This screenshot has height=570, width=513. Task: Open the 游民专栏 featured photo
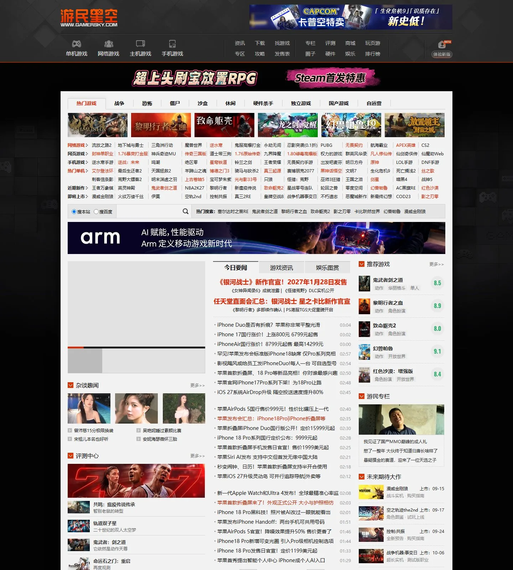[401, 420]
